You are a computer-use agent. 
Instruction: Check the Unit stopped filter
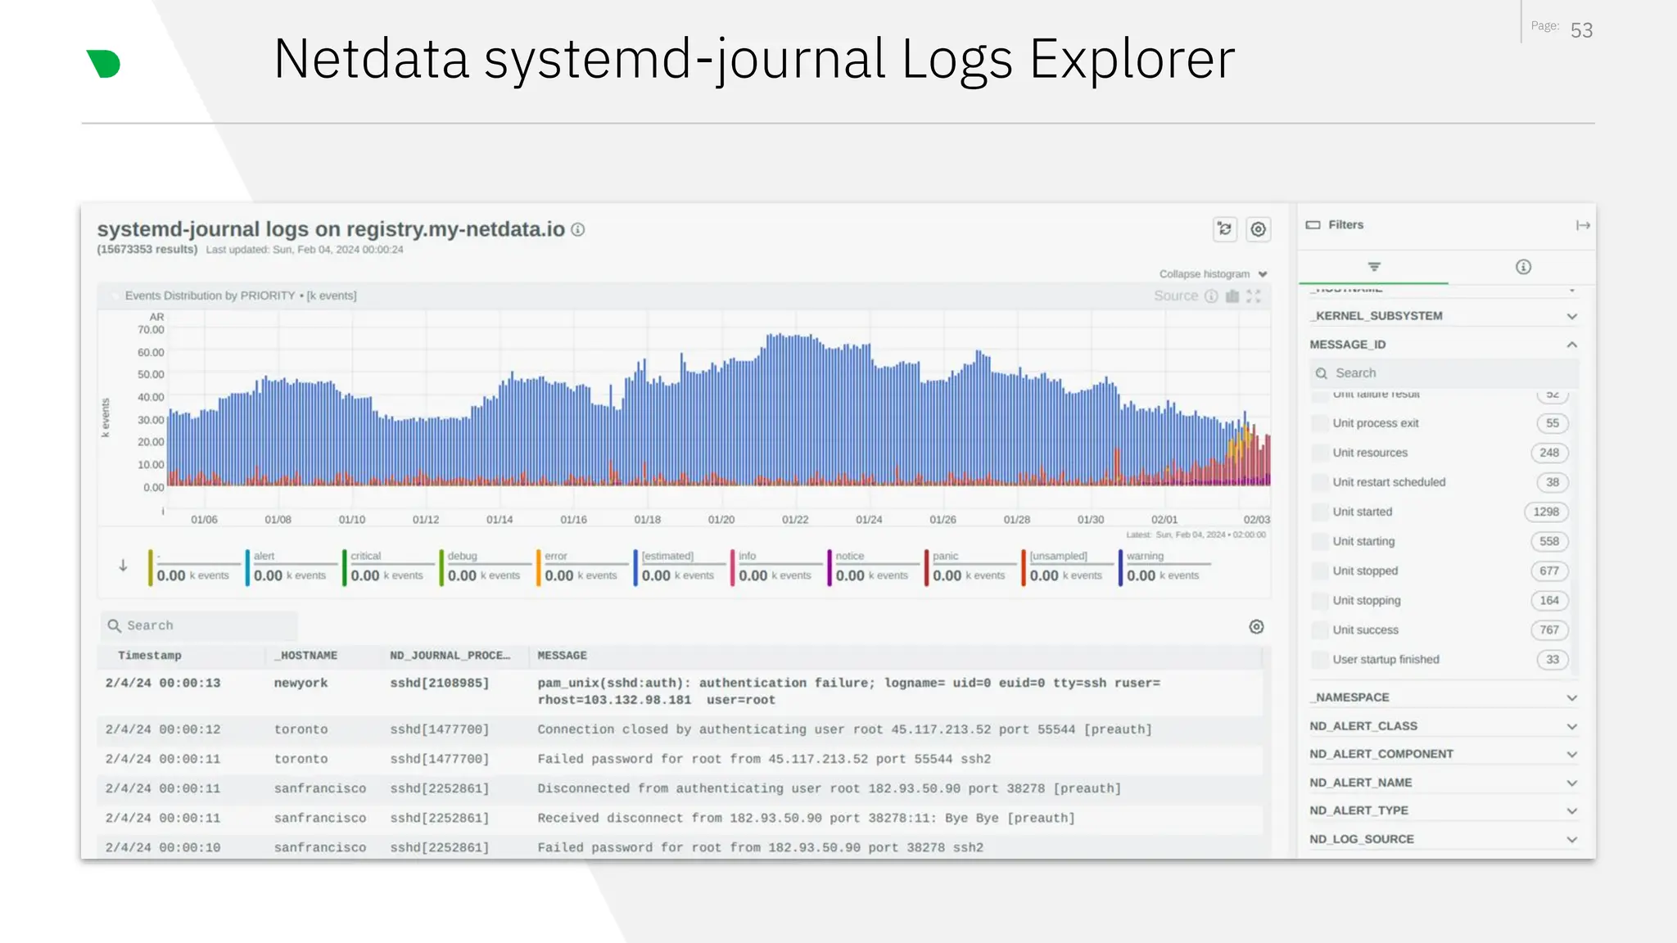[x=1319, y=571]
